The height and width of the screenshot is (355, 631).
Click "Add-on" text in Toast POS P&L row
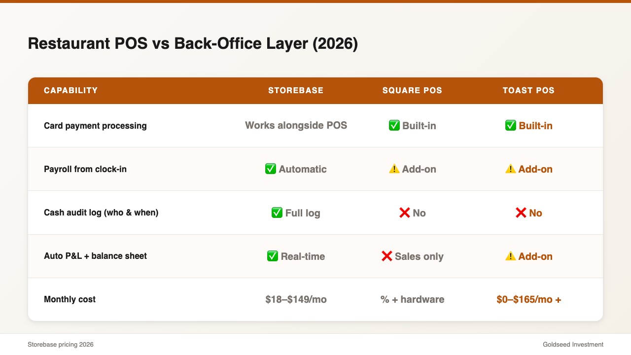coord(535,256)
